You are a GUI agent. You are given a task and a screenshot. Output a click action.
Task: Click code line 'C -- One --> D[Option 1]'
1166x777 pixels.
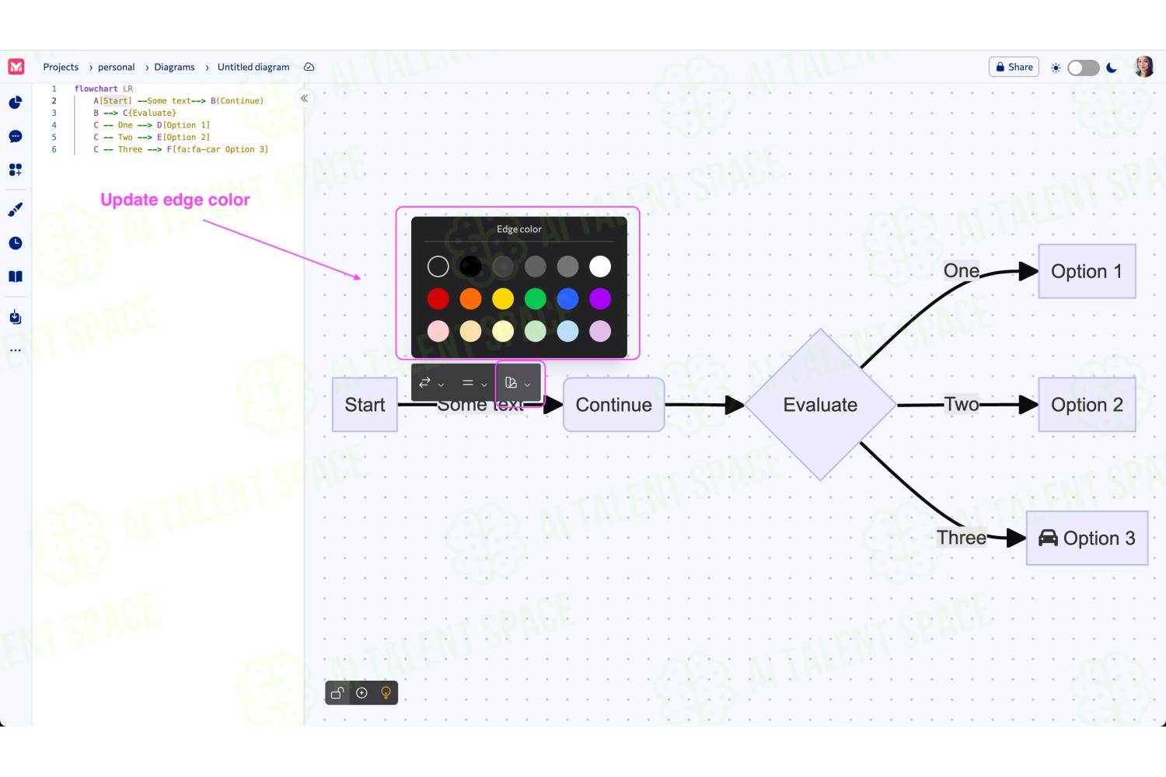152,125
